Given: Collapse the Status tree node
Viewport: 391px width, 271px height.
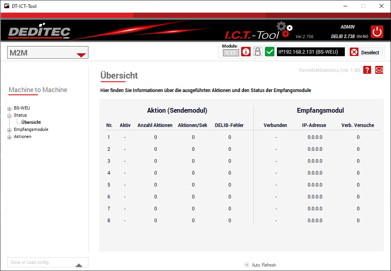Looking at the screenshot, I should pyautogui.click(x=10, y=115).
